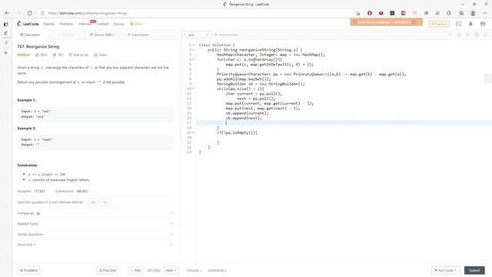Viewport: 492px width, 277px height.
Task: Click the red YouTube-style extension icon
Action: [381, 13]
